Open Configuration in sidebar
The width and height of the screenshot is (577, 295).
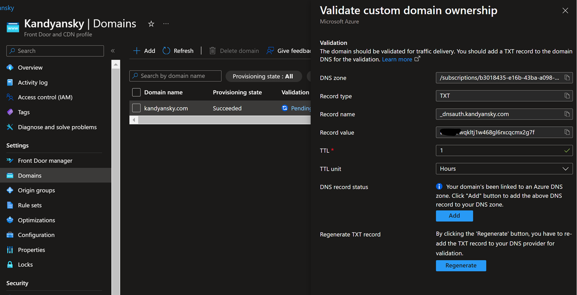coord(36,235)
